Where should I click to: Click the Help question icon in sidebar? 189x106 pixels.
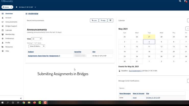(3, 51)
